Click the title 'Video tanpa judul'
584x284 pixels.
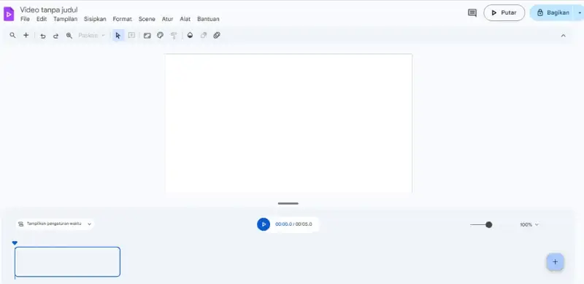click(49, 9)
